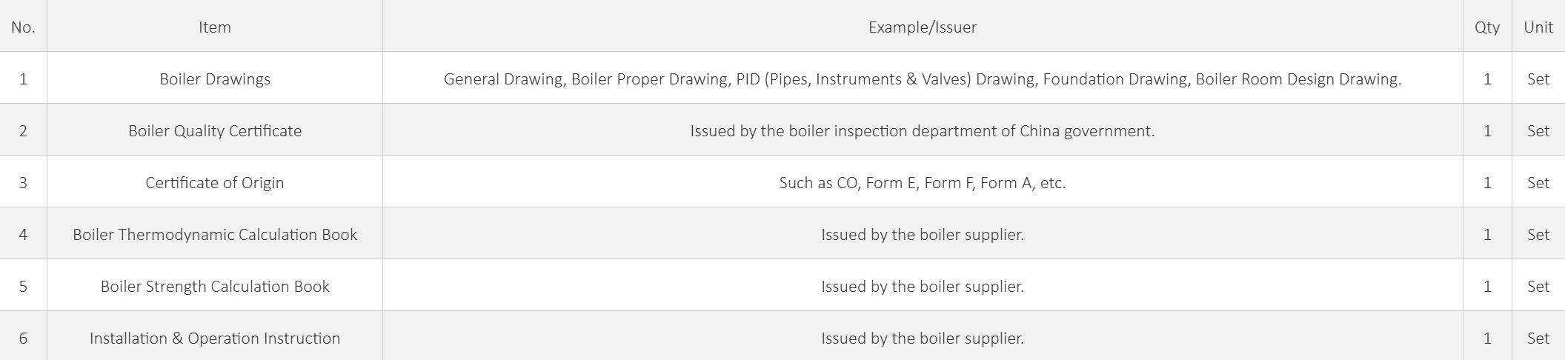Select the "Unit" column header
This screenshot has height=360, width=1565.
click(1538, 27)
